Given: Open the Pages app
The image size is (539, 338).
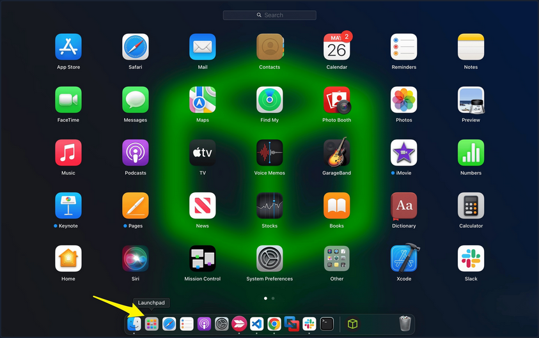Looking at the screenshot, I should [x=136, y=205].
